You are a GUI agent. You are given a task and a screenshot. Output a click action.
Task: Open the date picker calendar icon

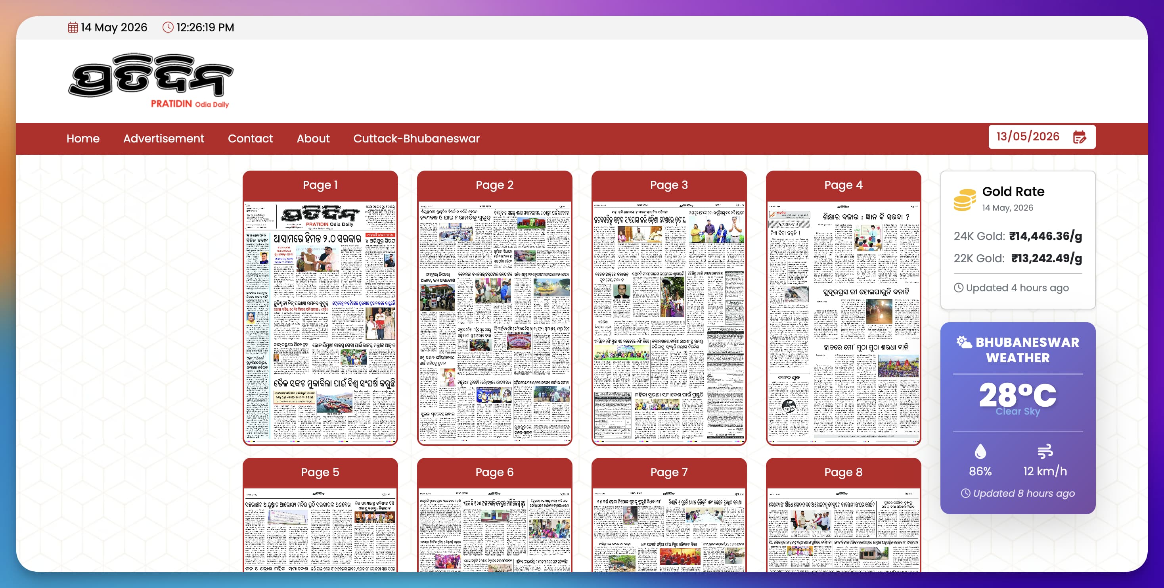point(1080,136)
